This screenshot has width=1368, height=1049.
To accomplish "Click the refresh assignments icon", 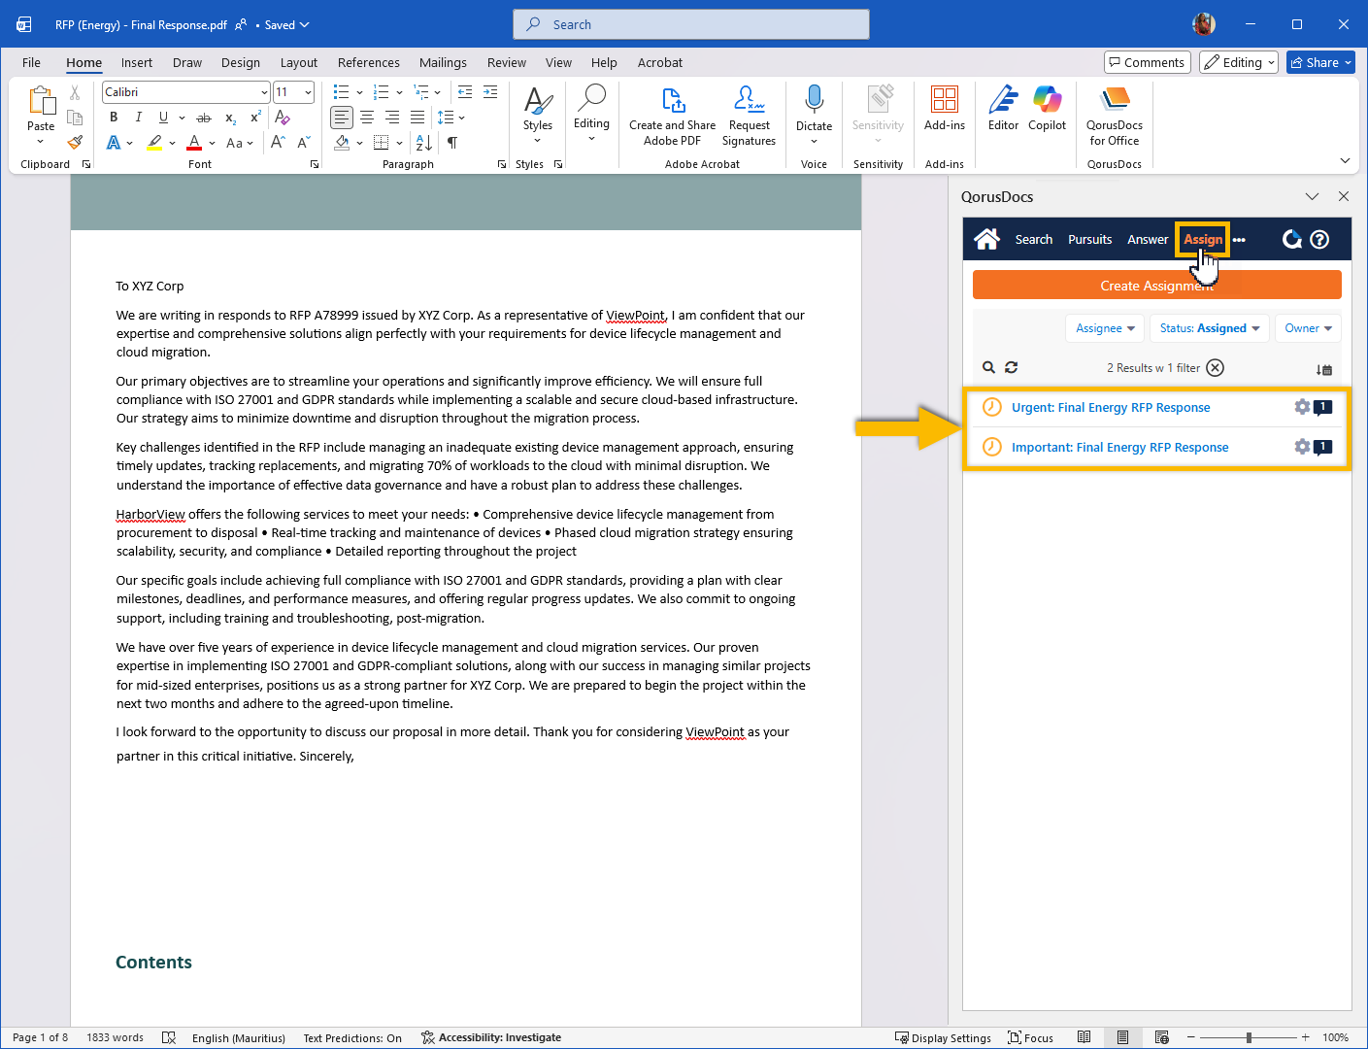I will [1011, 368].
